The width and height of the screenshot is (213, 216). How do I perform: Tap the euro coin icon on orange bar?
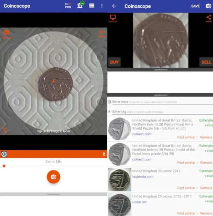(x=4, y=154)
